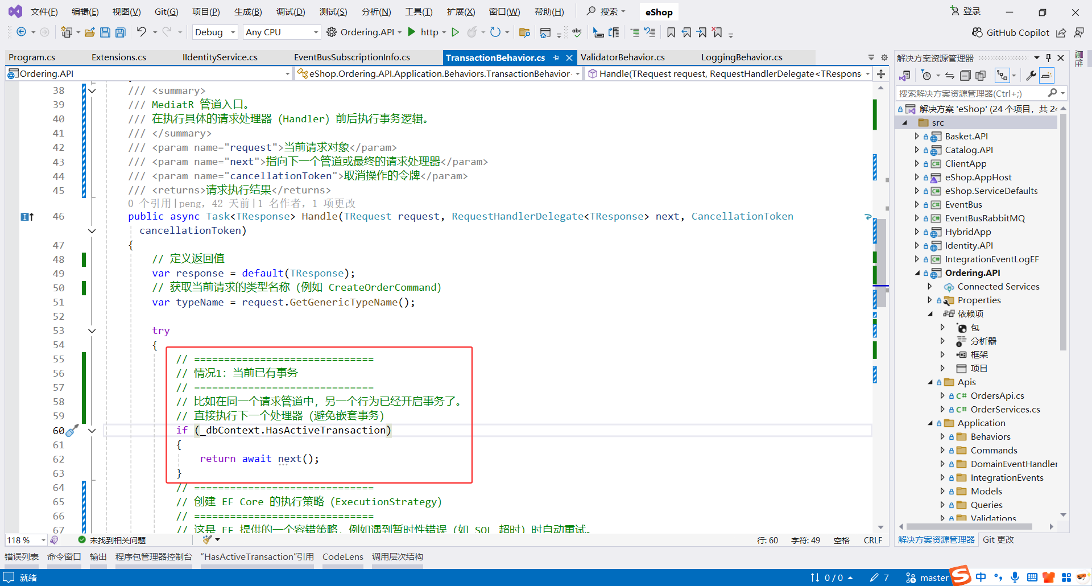Click the Open File folder icon

click(x=89, y=32)
